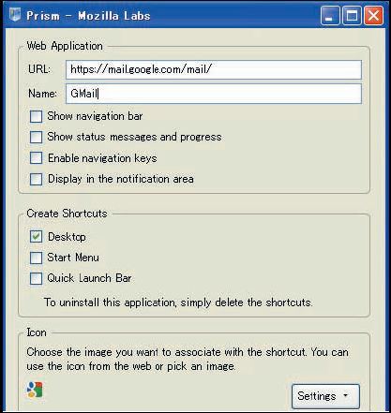Screen dimensions: 391x413
Task: Check the Quick Launch Bar option
Action: [36, 278]
